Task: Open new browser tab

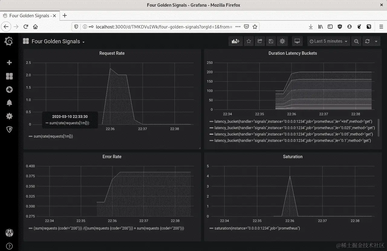Action: (x=64, y=16)
